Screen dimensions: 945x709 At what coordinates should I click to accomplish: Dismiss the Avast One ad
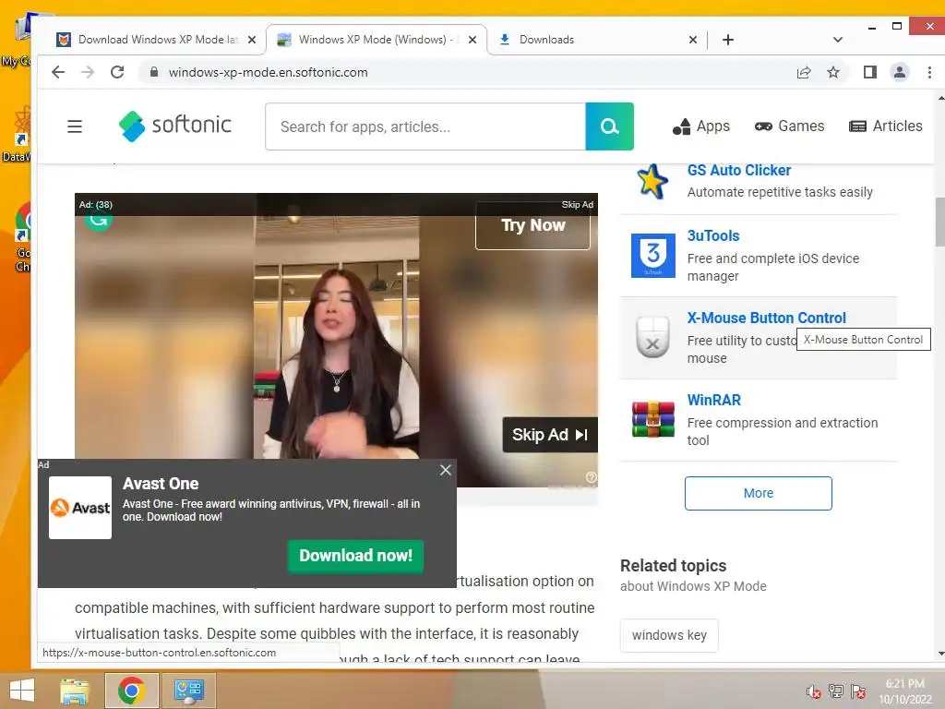pos(446,470)
